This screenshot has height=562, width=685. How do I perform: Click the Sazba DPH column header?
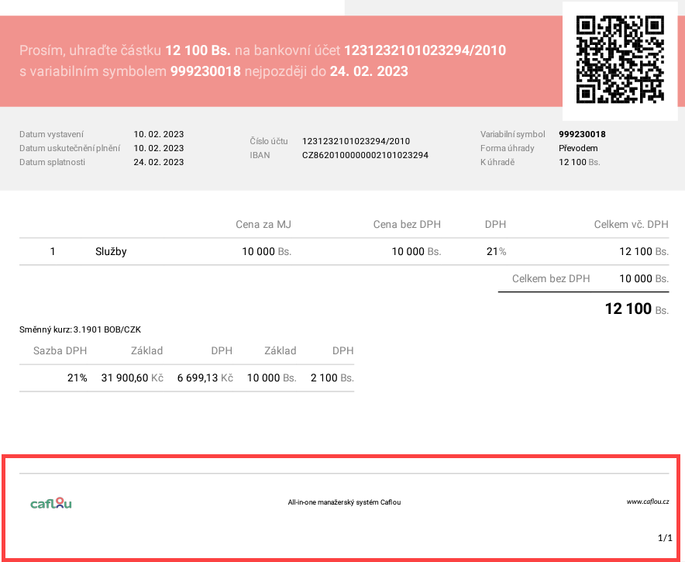pyautogui.click(x=60, y=351)
